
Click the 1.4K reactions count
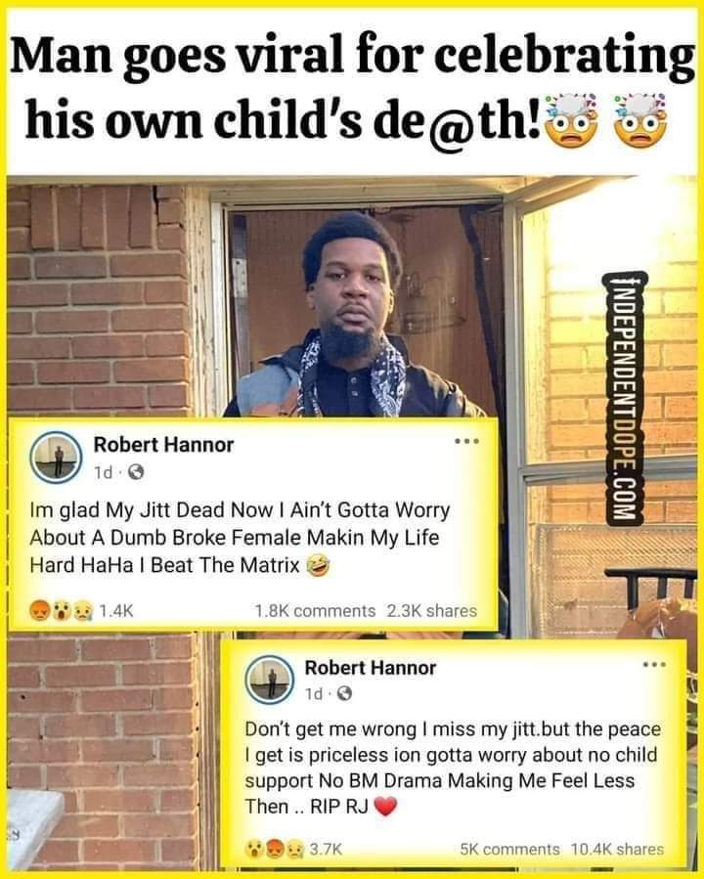tap(116, 610)
